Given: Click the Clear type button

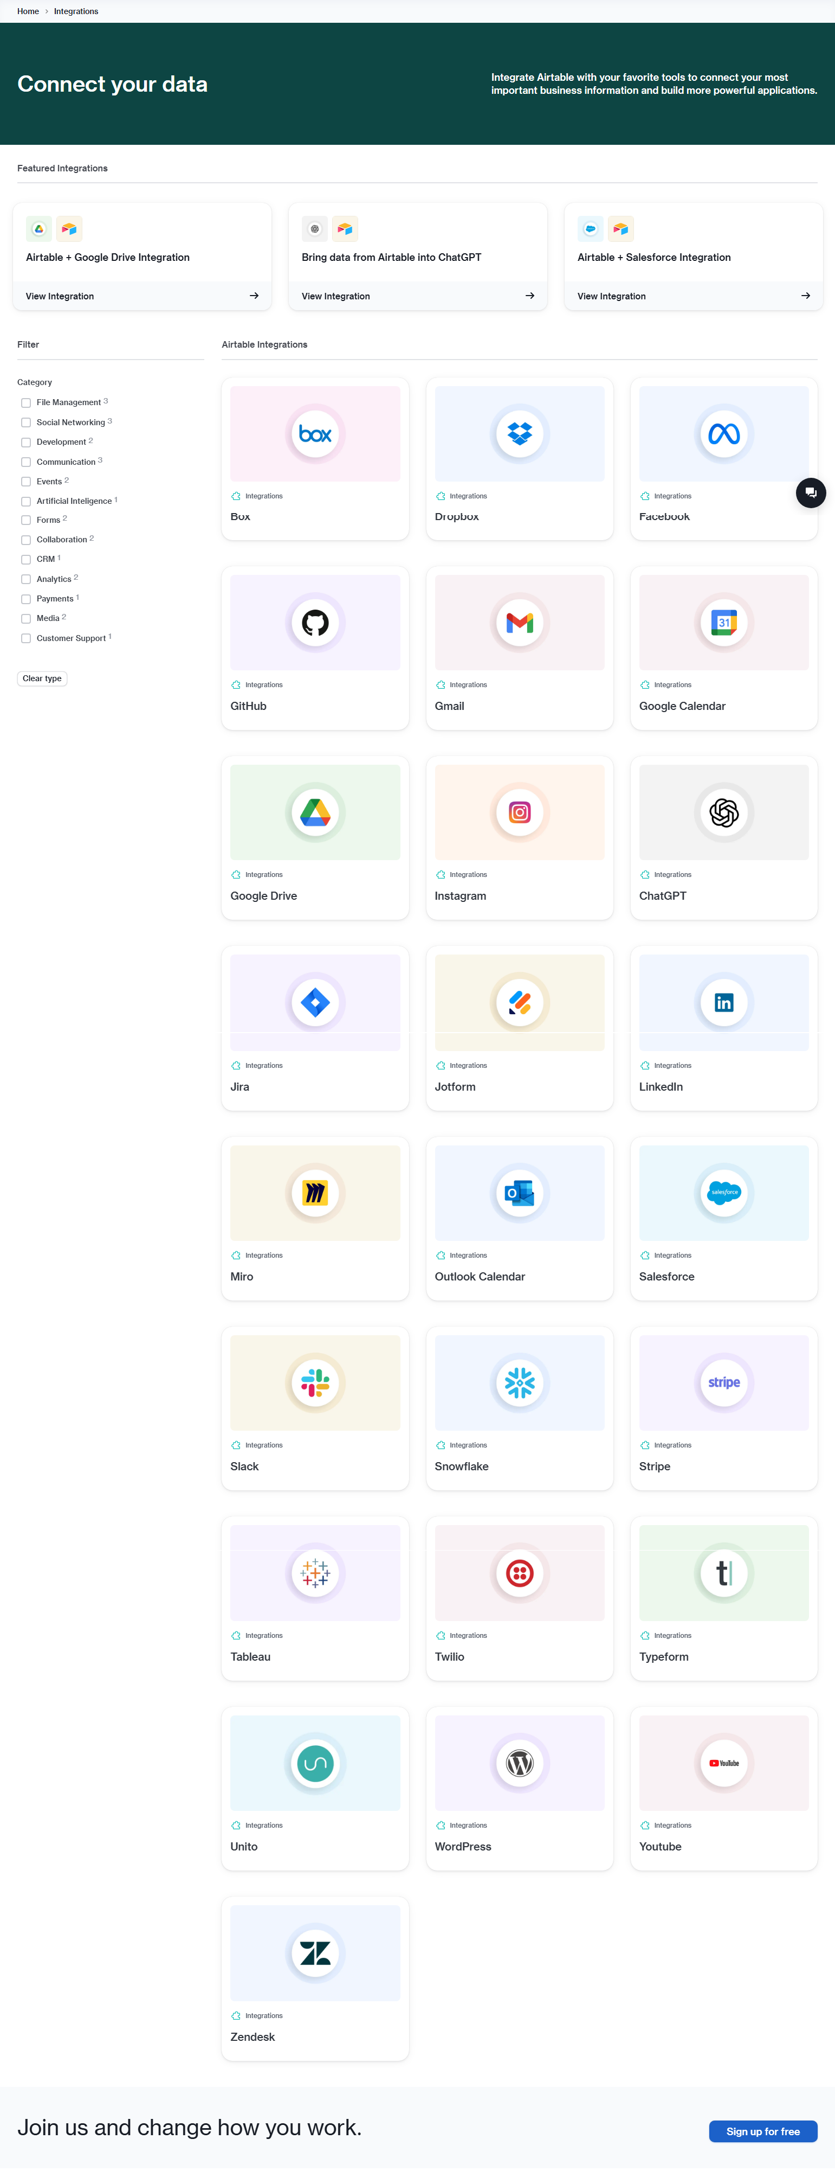Looking at the screenshot, I should click(x=42, y=678).
